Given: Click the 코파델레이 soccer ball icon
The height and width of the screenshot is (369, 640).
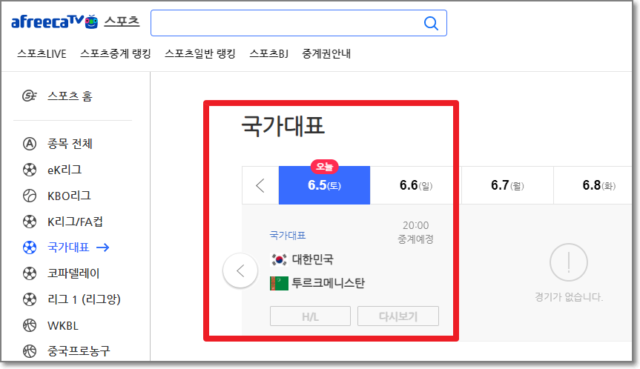Looking at the screenshot, I should click(30, 273).
